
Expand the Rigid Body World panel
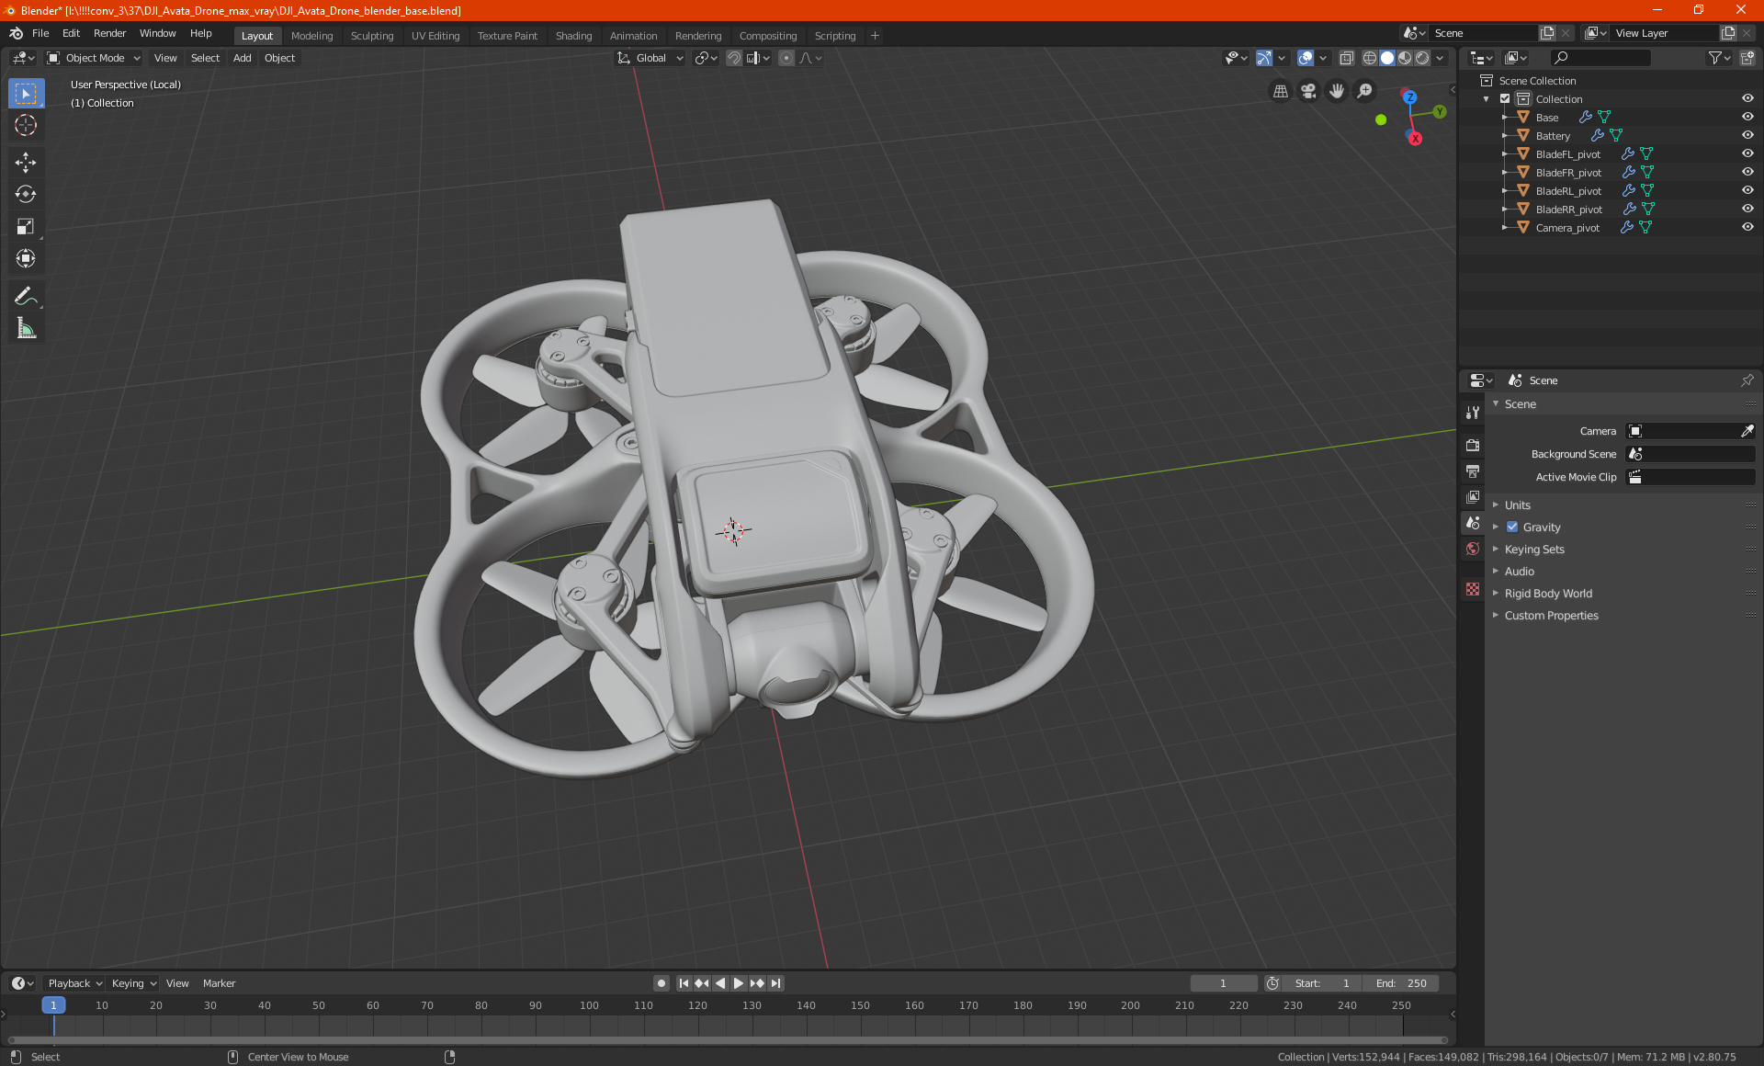(1547, 594)
